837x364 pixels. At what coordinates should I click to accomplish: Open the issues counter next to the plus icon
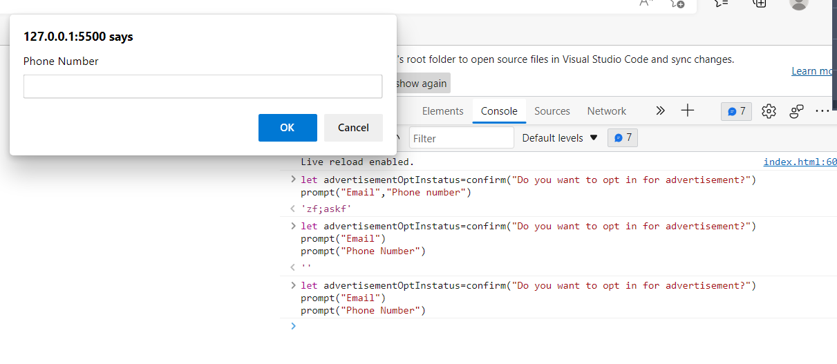pos(736,111)
